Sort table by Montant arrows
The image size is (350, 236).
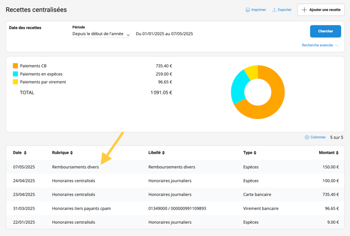[337, 153]
